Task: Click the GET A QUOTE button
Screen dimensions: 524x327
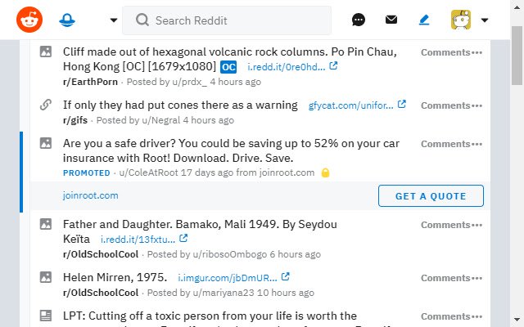Action: (431, 196)
